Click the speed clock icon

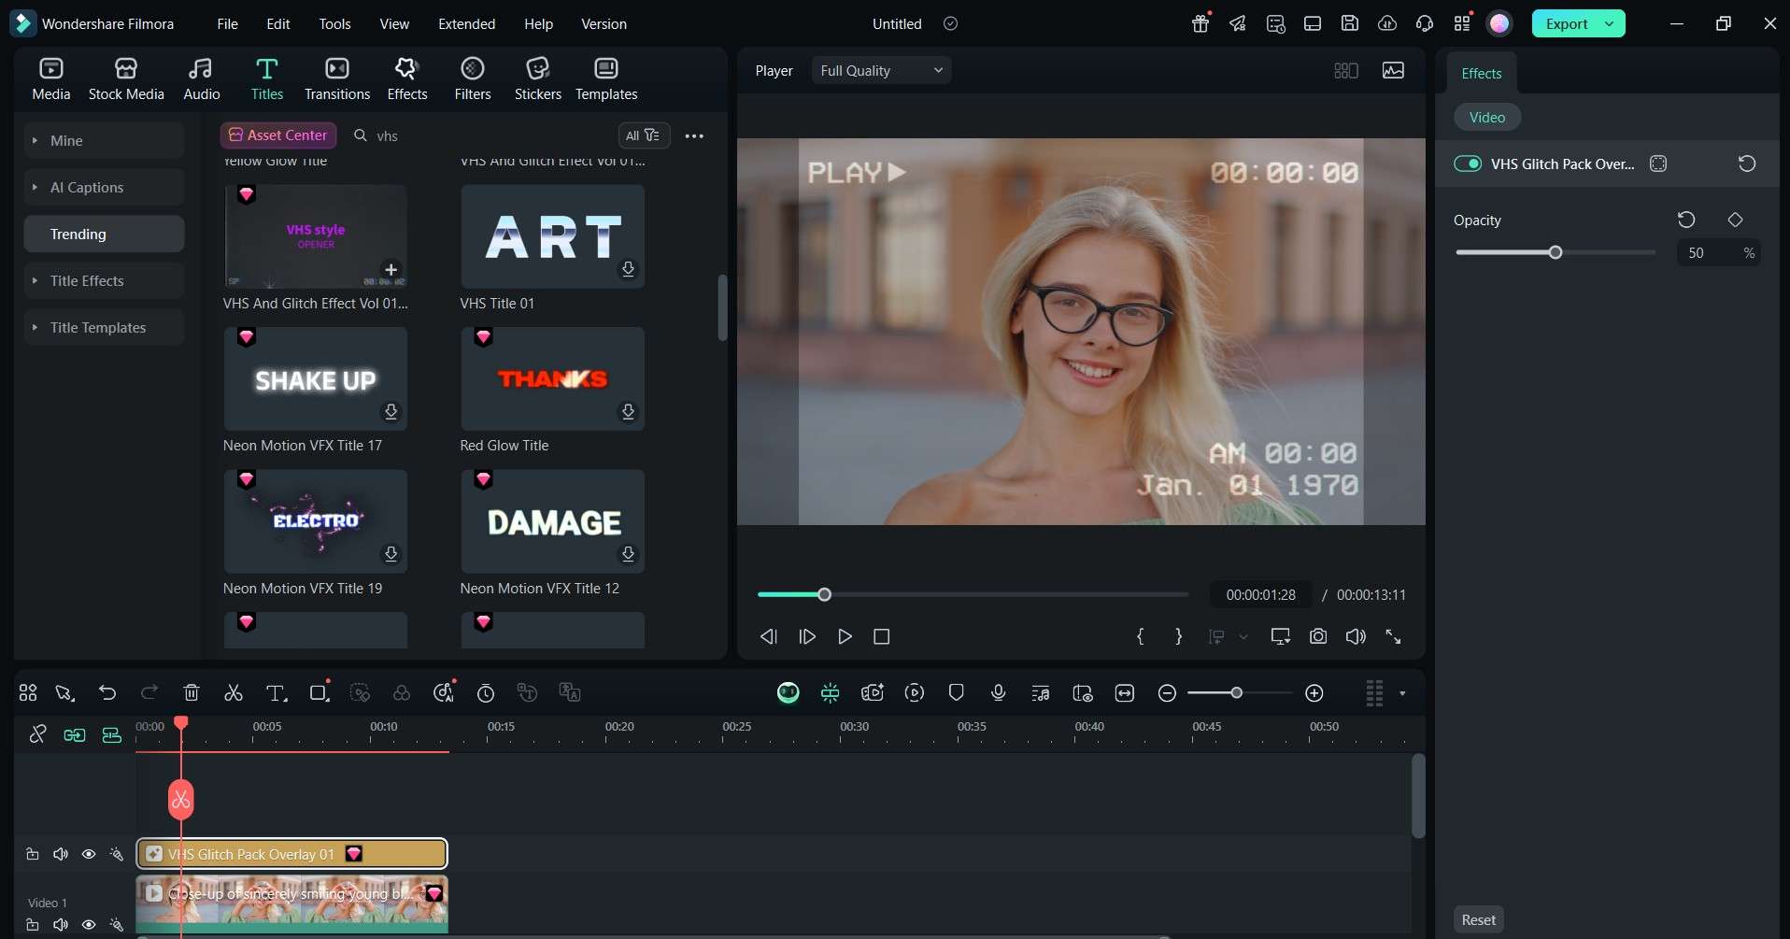pos(486,692)
